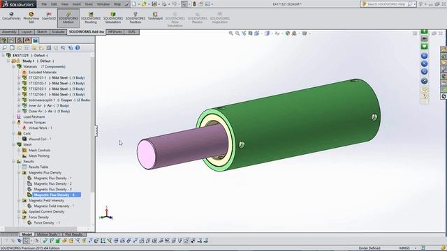Select the PropertyManager tab icon
The image size is (447, 251).
pos(12,40)
